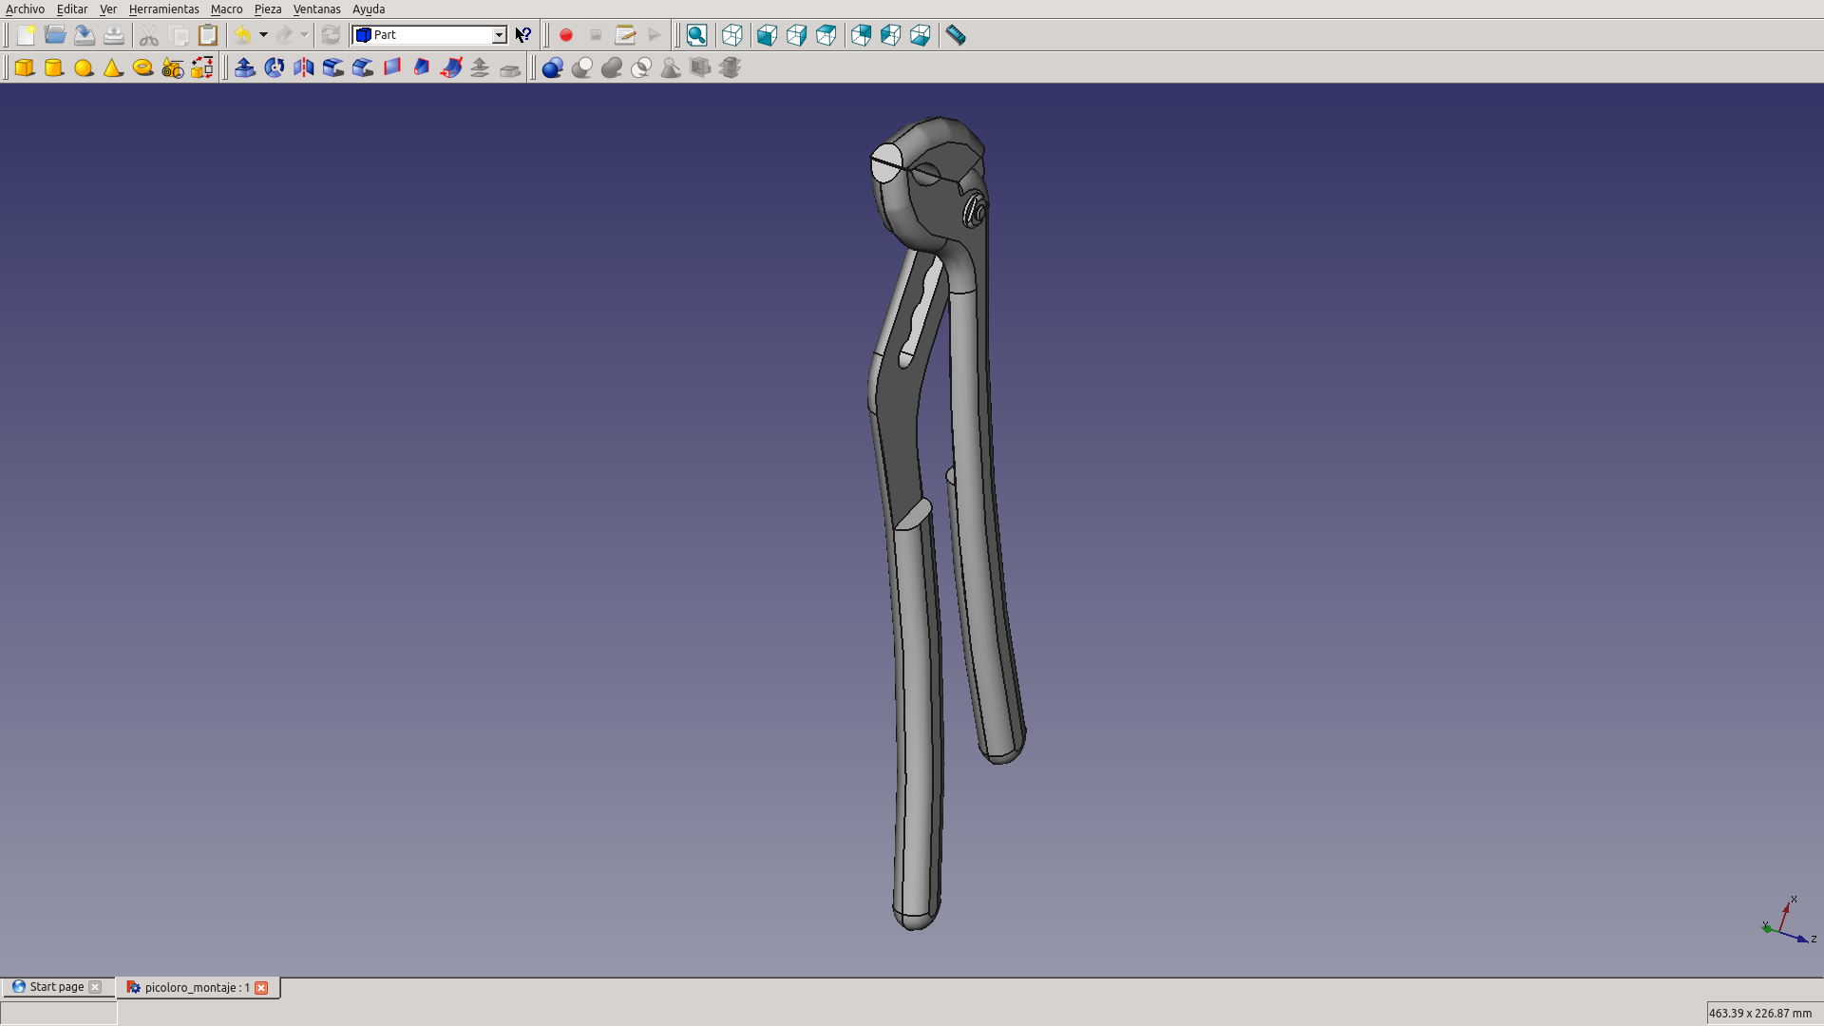Open the Ayuda menu
Viewport: 1824px width, 1026px height.
pyautogui.click(x=369, y=9)
